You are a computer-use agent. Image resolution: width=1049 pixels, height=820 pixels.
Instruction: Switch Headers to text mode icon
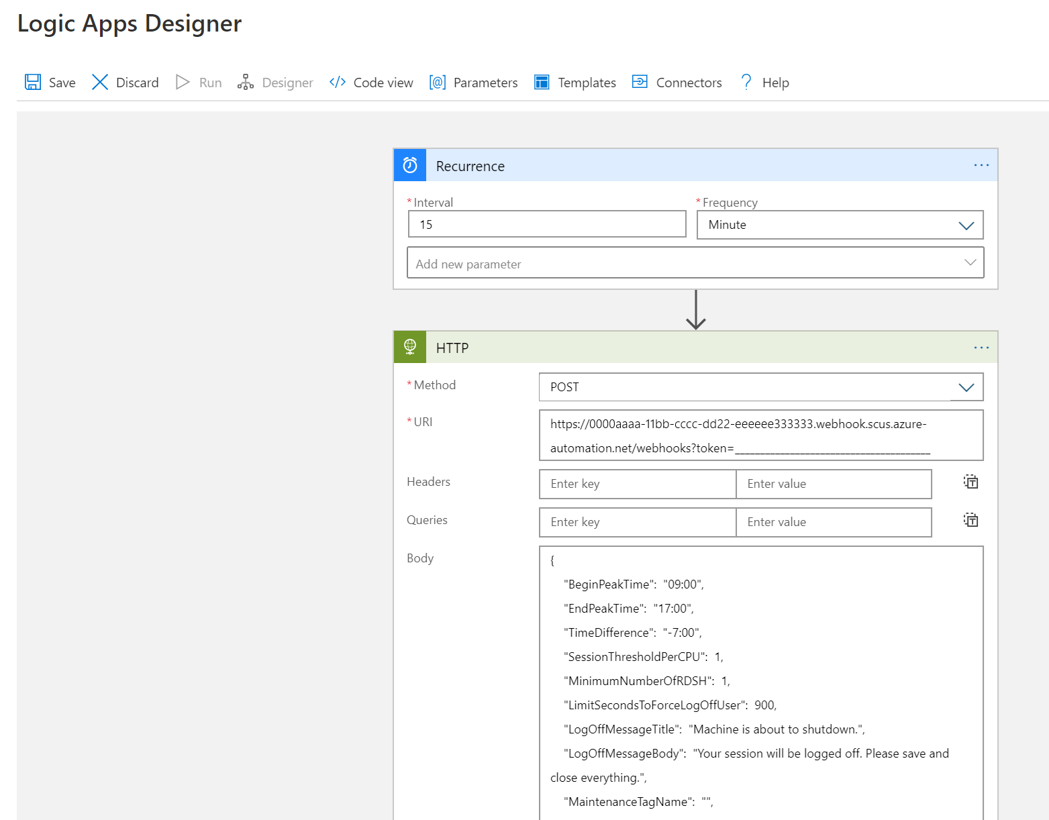coord(970,482)
